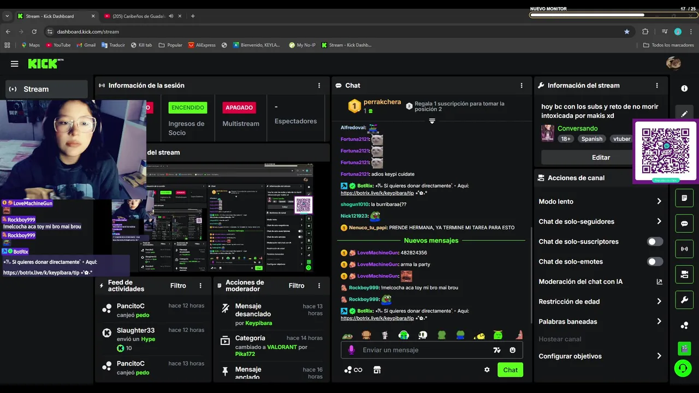The width and height of the screenshot is (699, 393).
Task: Open a new browser tab
Action: 193,16
